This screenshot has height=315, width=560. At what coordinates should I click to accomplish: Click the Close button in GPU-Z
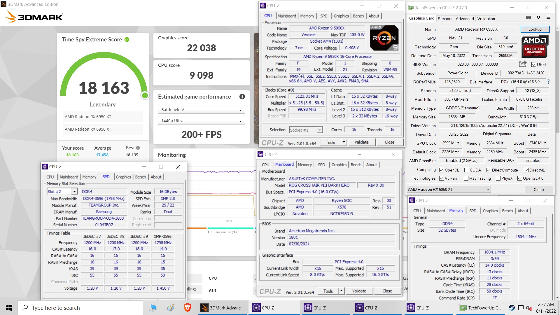(539, 190)
